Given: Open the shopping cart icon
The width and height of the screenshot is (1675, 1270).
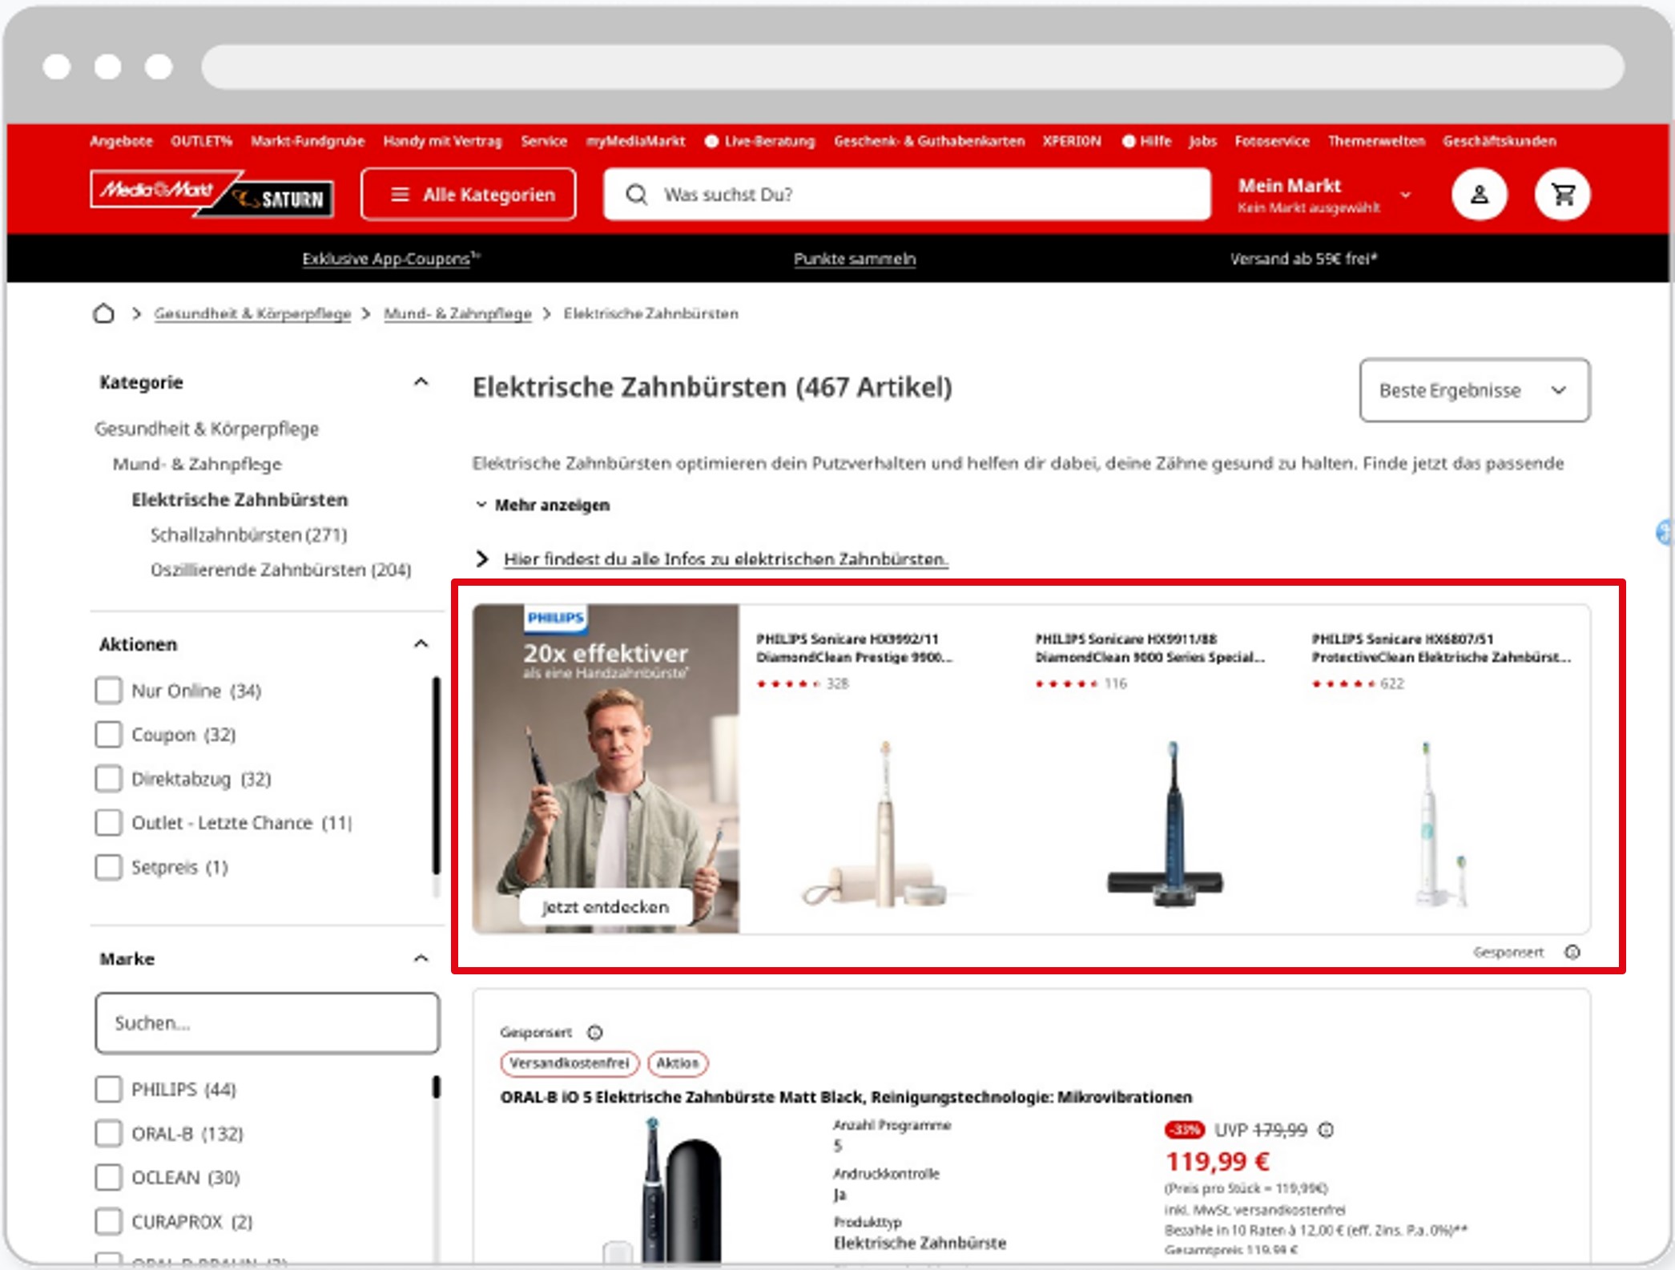Looking at the screenshot, I should click(x=1562, y=195).
